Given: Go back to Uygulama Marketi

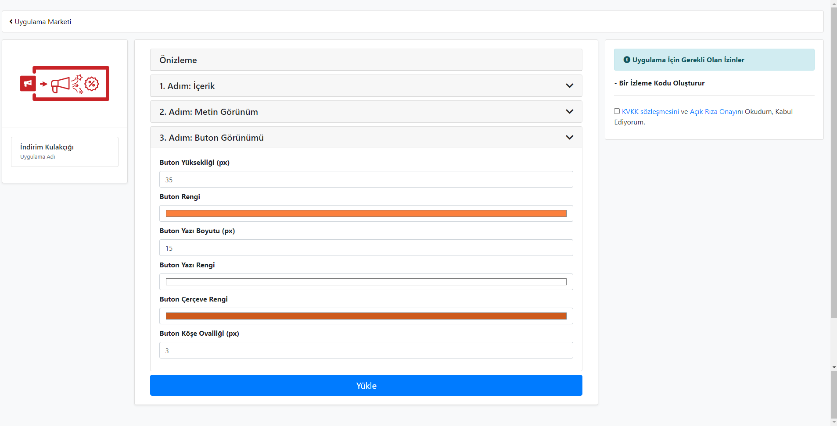Looking at the screenshot, I should point(40,21).
